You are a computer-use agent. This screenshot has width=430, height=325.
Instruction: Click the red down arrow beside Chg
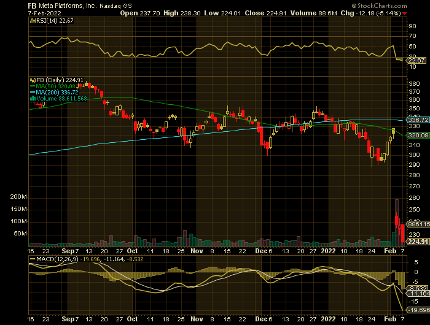(x=405, y=13)
